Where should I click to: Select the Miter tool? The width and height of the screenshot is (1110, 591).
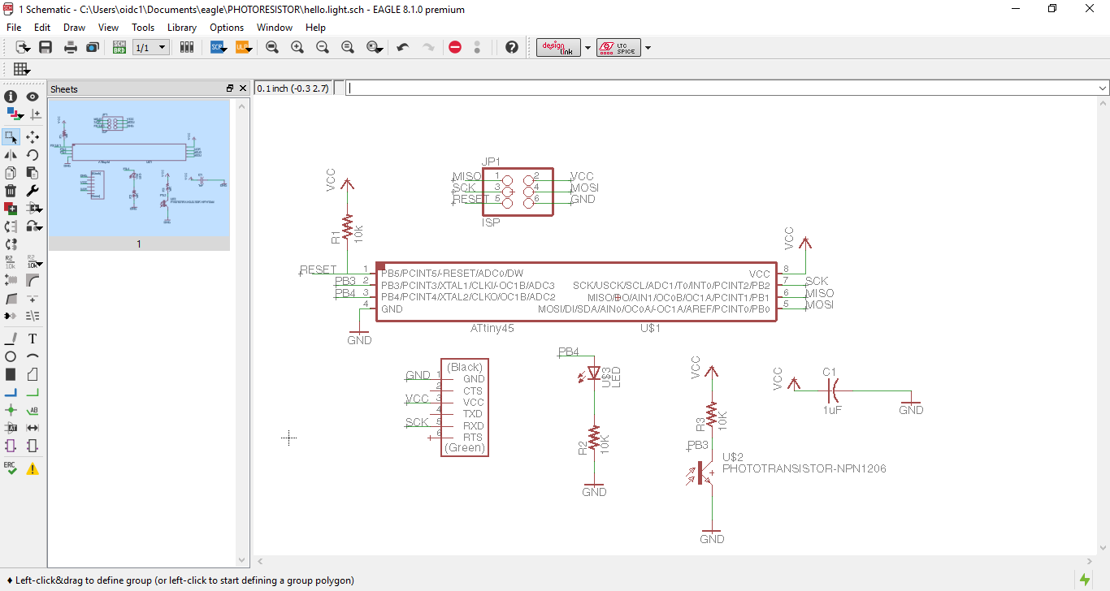(33, 280)
